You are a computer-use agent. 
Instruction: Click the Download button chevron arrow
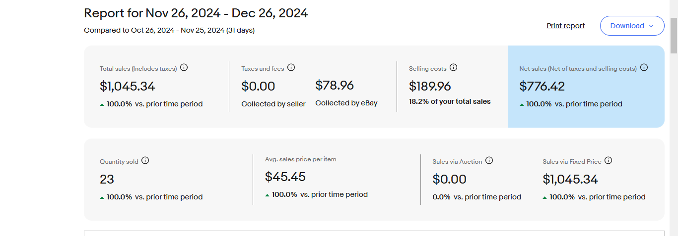[651, 26]
